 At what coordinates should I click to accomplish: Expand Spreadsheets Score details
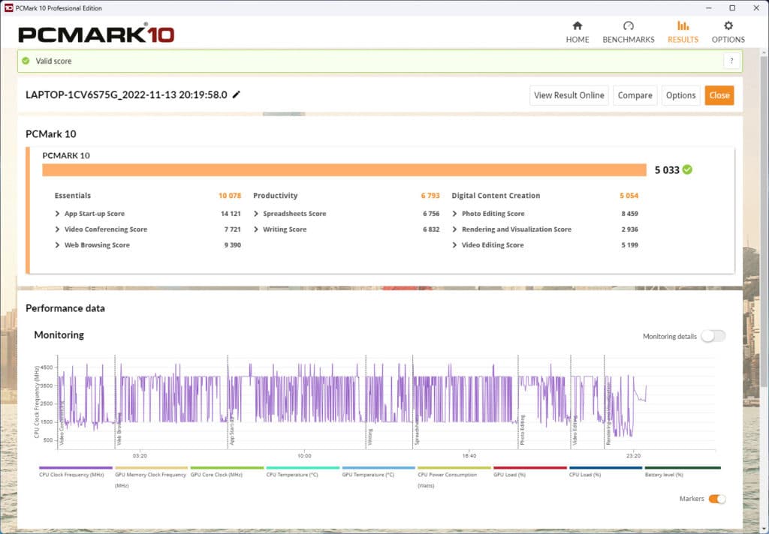(256, 214)
